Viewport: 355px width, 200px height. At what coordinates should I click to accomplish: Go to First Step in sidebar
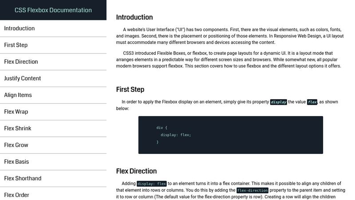[x=53, y=45]
